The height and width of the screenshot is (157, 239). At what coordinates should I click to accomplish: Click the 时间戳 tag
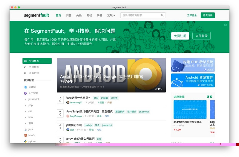click(x=104, y=98)
